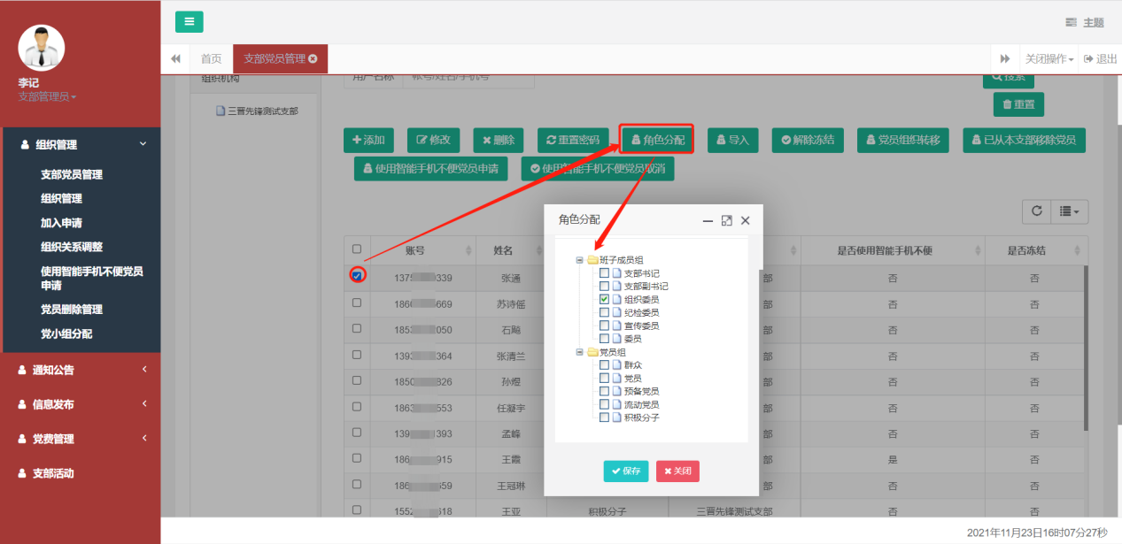Screen dimensions: 1122x544
Task: Click the 退出 logout link
Action: tap(1101, 59)
